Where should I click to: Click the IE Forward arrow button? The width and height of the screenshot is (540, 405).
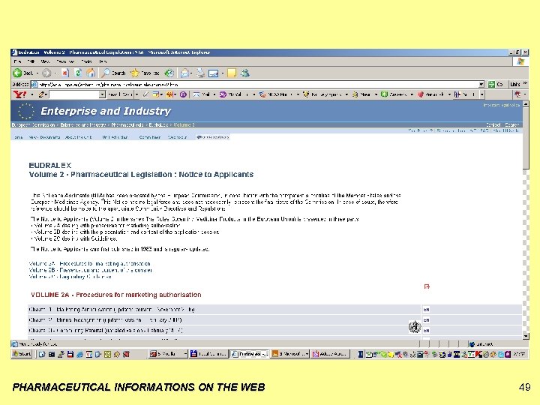pos(46,73)
